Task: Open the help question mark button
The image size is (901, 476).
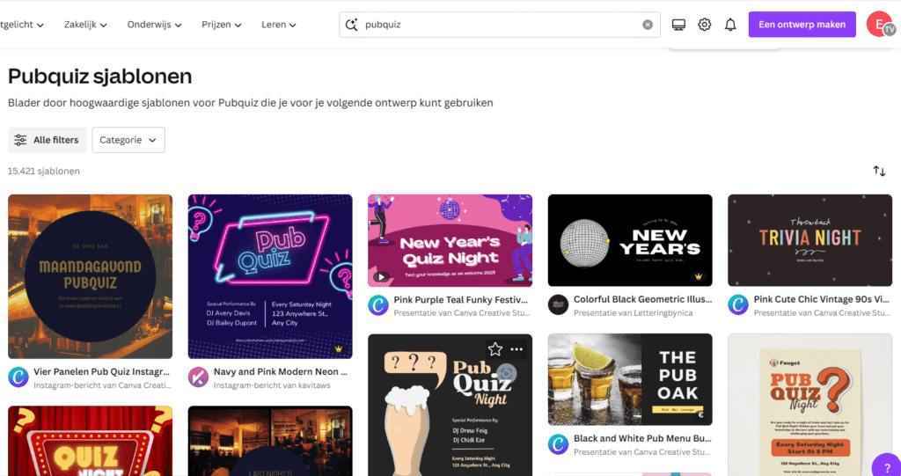Action: pos(888,465)
